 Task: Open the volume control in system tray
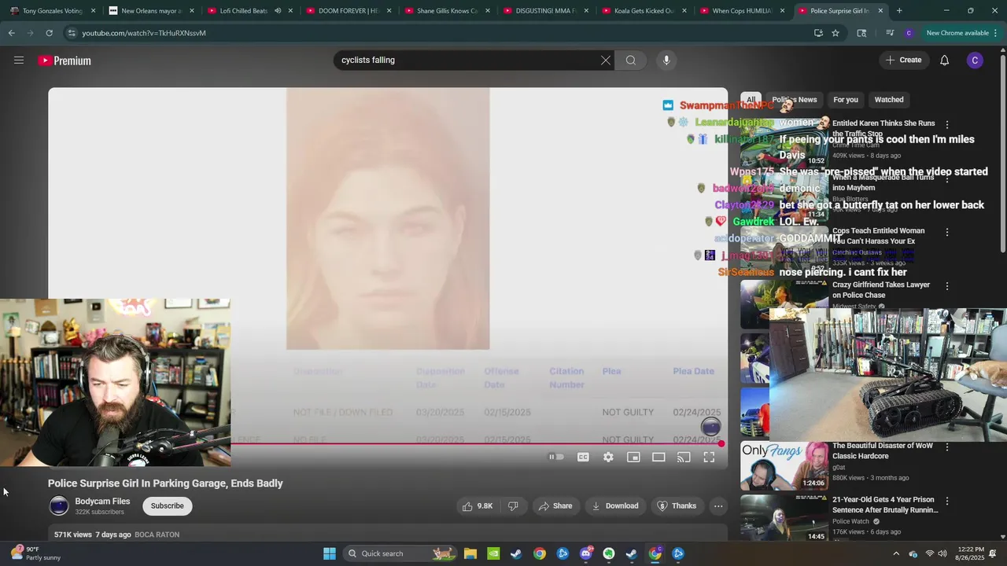click(x=942, y=553)
